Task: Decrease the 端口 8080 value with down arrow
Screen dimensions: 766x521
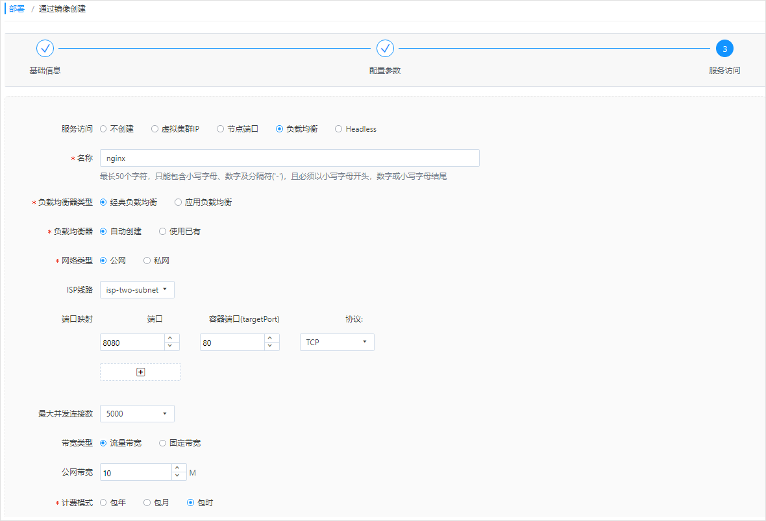Action: [170, 346]
